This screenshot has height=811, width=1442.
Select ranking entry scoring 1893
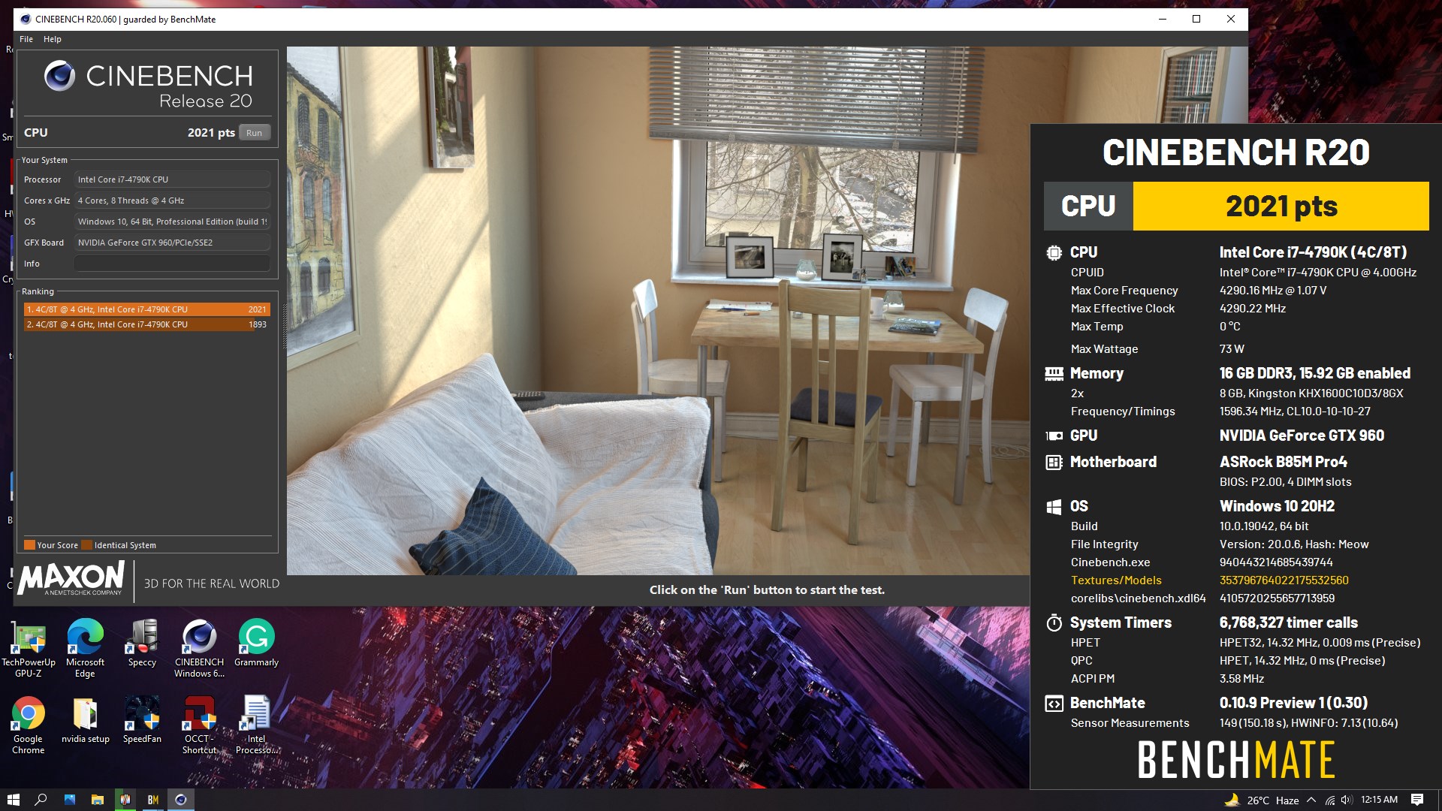click(146, 324)
